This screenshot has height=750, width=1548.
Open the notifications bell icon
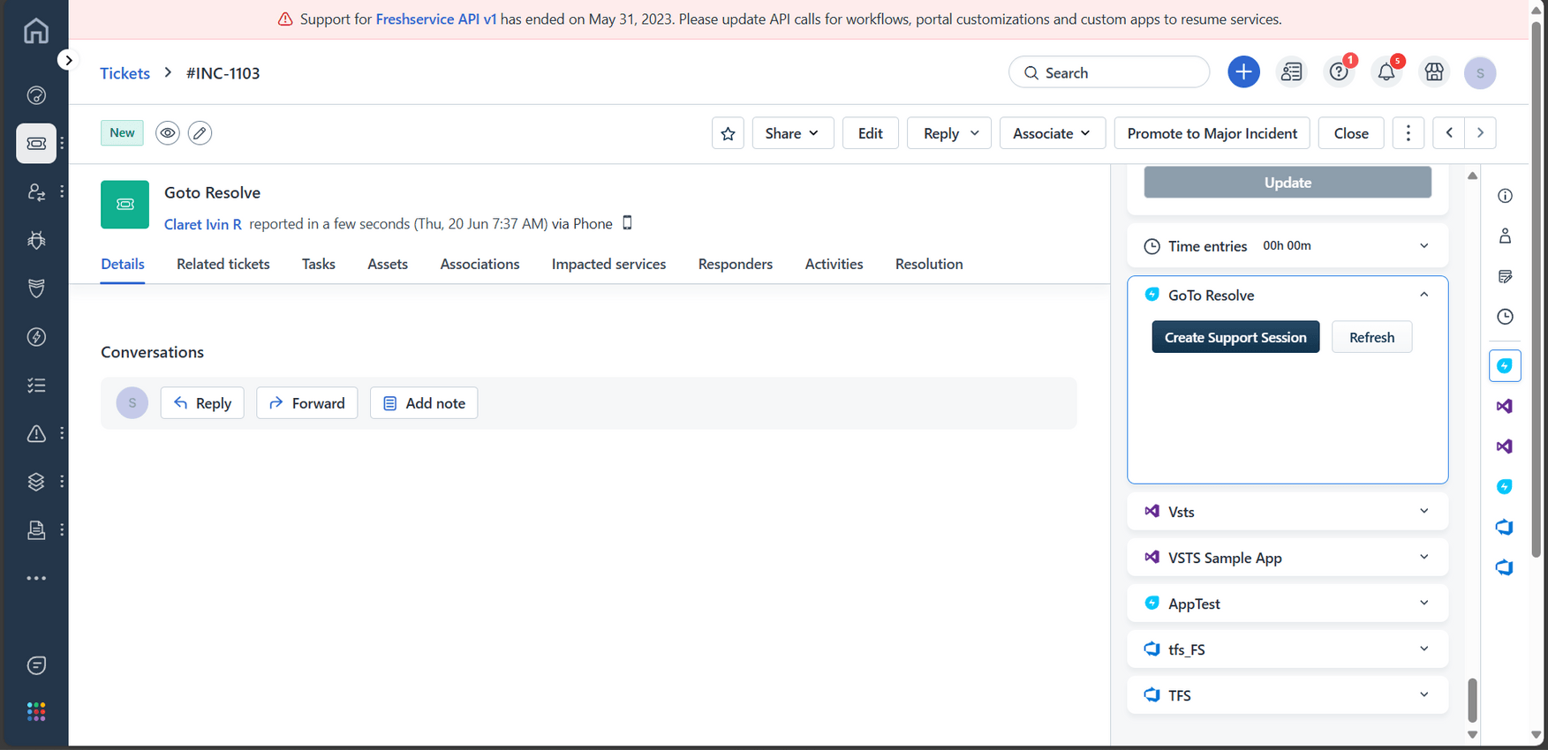(x=1386, y=72)
